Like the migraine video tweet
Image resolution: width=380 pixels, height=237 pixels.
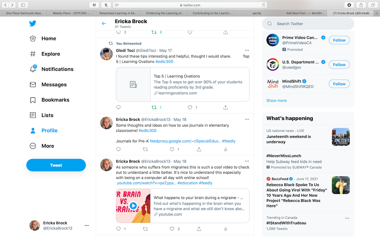(172, 228)
